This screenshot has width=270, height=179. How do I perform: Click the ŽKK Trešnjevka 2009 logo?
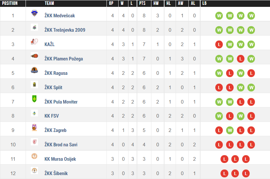[x=34, y=27]
